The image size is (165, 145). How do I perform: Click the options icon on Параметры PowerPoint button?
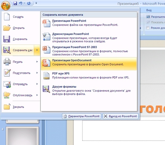65,116
